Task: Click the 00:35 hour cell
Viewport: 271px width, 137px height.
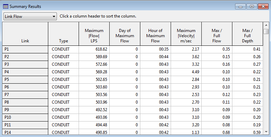Action: click(155, 49)
